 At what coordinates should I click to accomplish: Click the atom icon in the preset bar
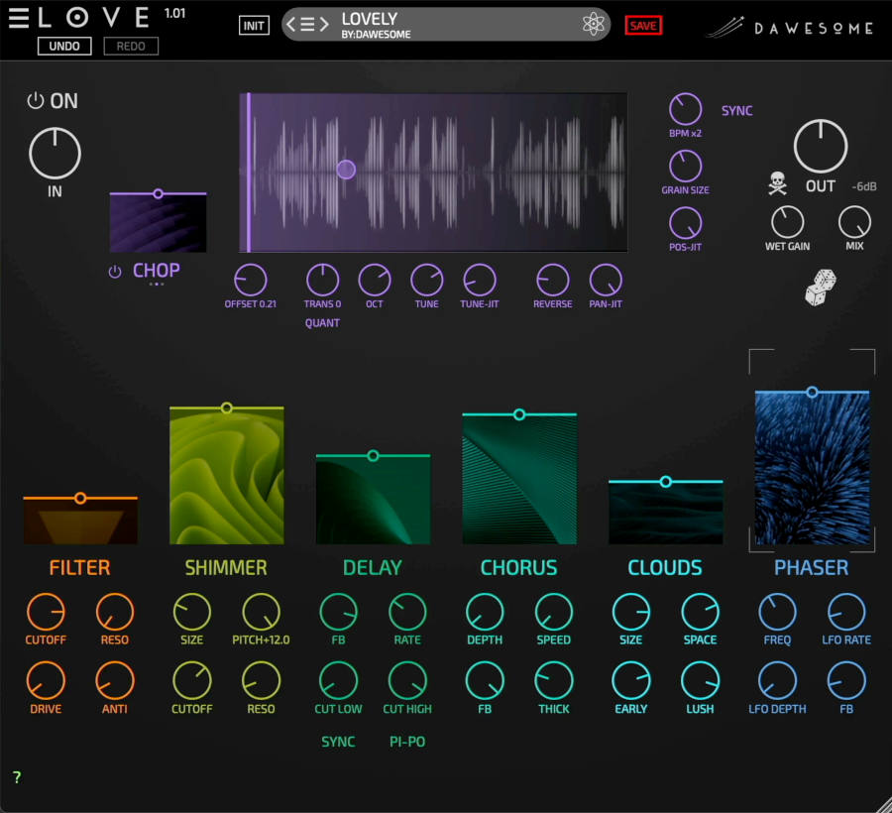click(594, 25)
